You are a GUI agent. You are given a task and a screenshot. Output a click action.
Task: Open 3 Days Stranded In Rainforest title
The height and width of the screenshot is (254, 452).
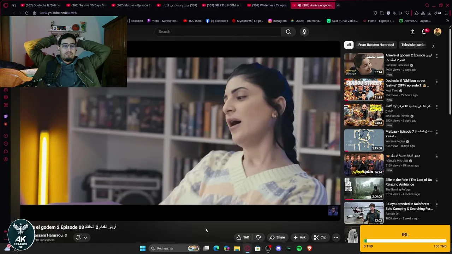pyautogui.click(x=409, y=206)
